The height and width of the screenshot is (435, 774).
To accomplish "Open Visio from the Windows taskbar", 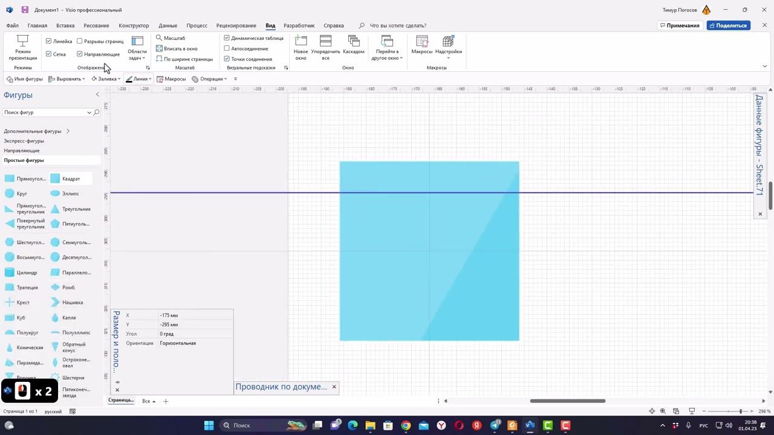I will [x=530, y=425].
